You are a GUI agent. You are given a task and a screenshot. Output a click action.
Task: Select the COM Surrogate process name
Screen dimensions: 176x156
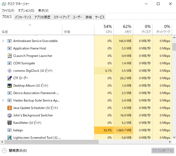24,63
